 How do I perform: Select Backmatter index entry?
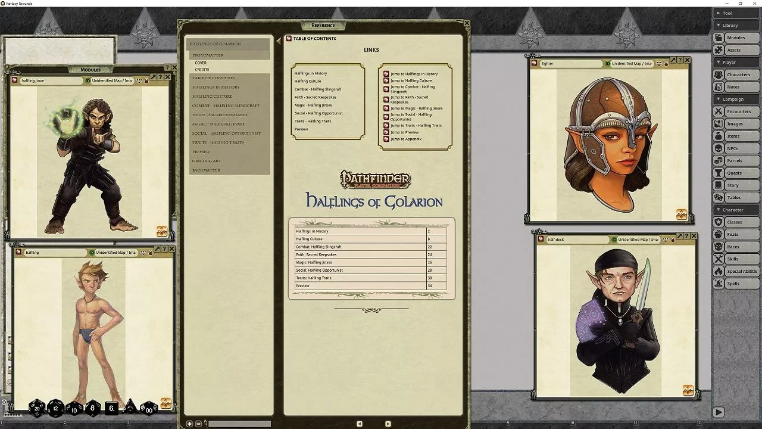[x=229, y=170]
